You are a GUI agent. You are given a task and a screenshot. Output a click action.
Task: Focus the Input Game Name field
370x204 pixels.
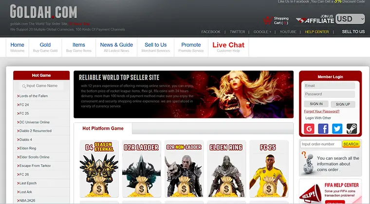click(x=41, y=86)
